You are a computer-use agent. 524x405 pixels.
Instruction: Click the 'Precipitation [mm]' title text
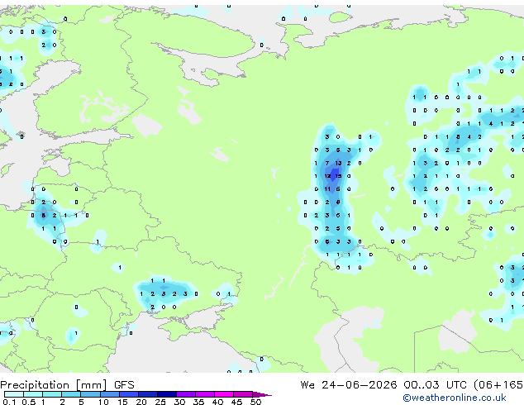pyautogui.click(x=54, y=385)
